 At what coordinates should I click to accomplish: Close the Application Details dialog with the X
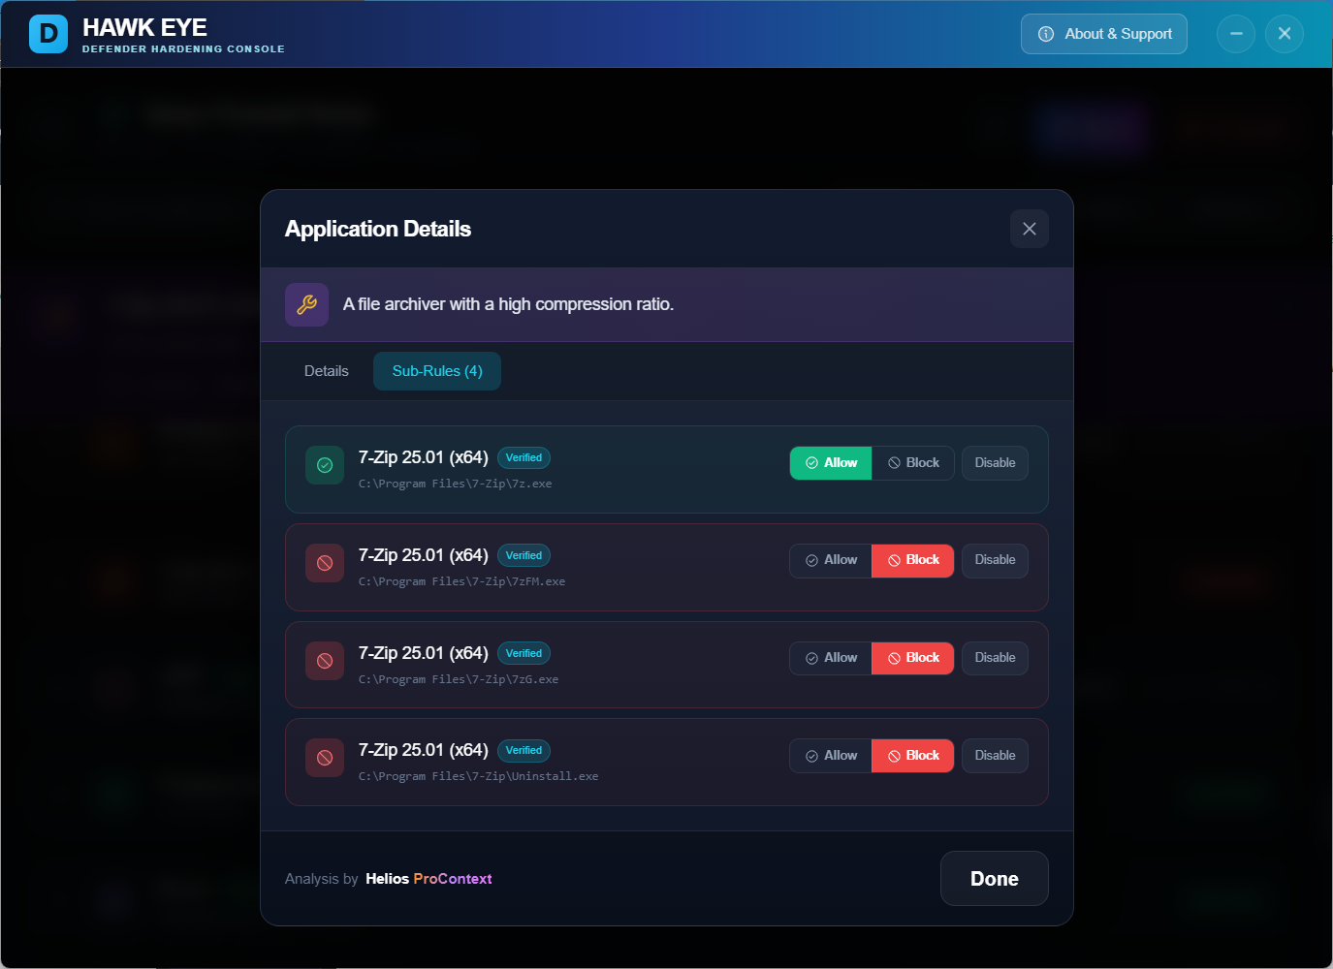click(1030, 229)
